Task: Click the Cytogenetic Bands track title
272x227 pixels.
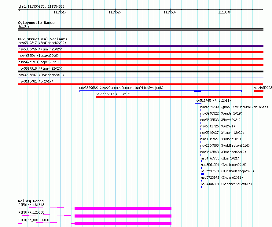Action: [36, 23]
